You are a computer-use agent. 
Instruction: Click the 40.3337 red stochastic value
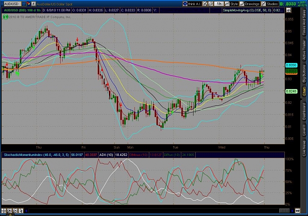91,155
